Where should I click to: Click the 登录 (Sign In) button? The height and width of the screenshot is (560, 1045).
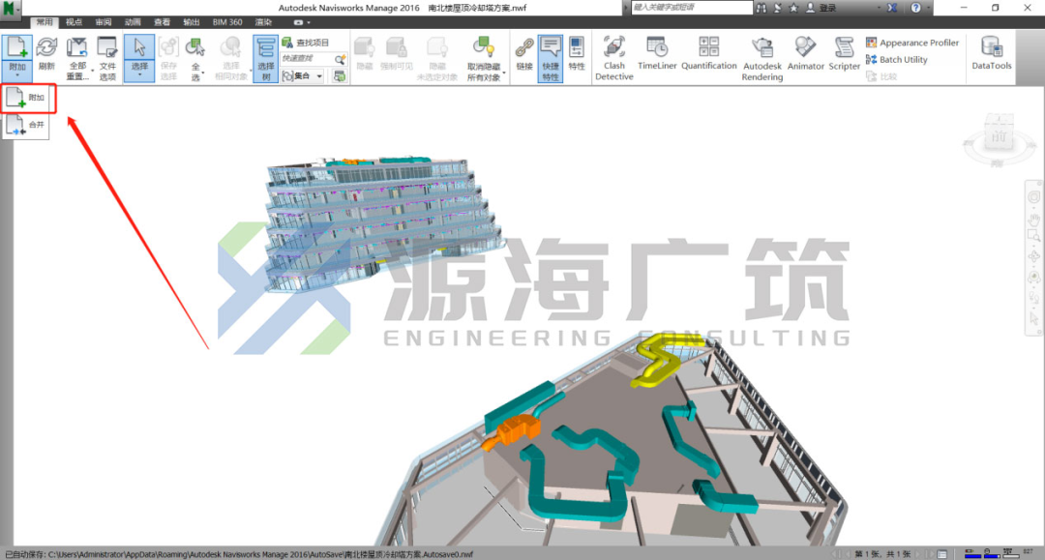[x=821, y=8]
